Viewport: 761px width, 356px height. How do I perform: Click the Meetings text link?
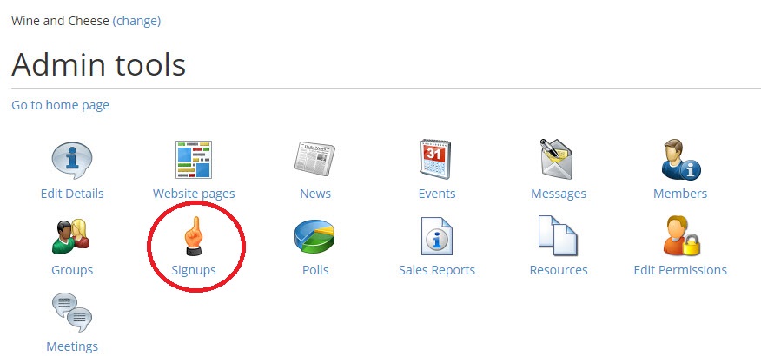click(x=72, y=346)
